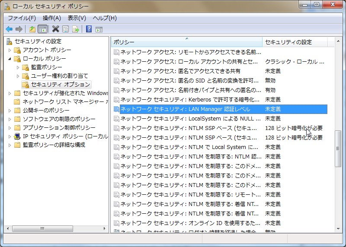This screenshot has width=346, height=247.
Task: Toggle the action pane toolbar icon
Action: tap(99, 29)
